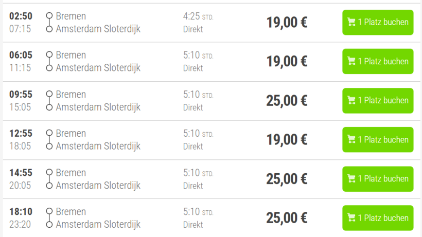Click the 19,00 € price at 02:50
This screenshot has width=422, height=237.
(x=287, y=23)
